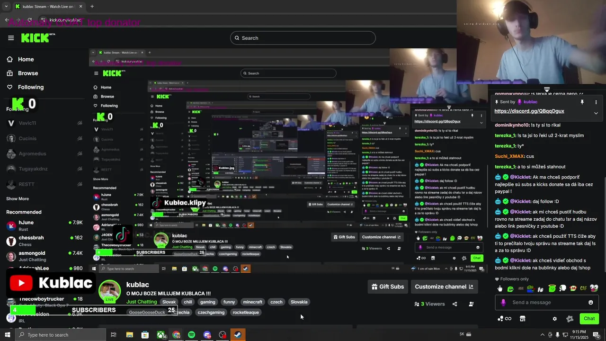Image resolution: width=606 pixels, height=341 pixels.
Task: Click the chat identity badge icon
Action: click(x=570, y=319)
